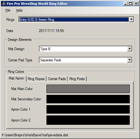
Task: Minimize the Ring Editor window
Action: 126,4
